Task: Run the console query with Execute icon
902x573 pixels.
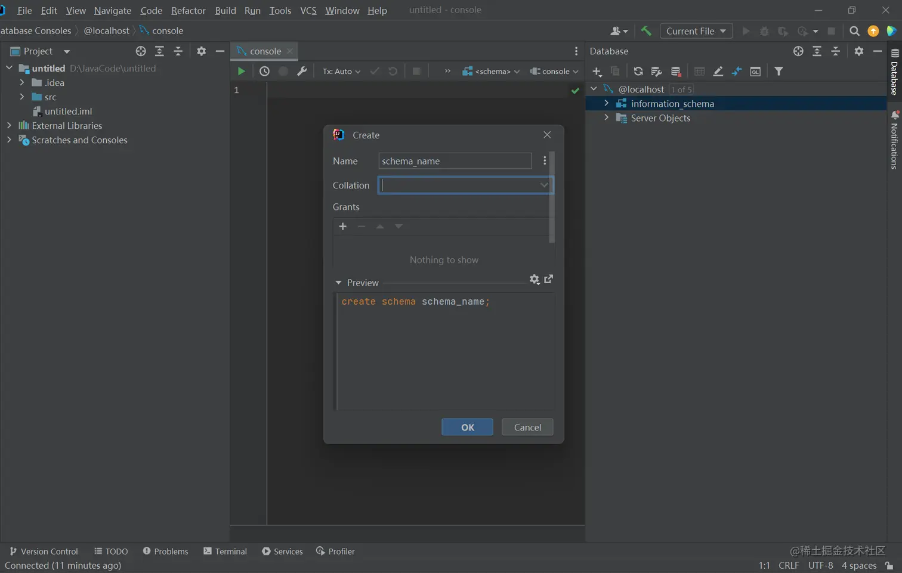Action: 241,72
